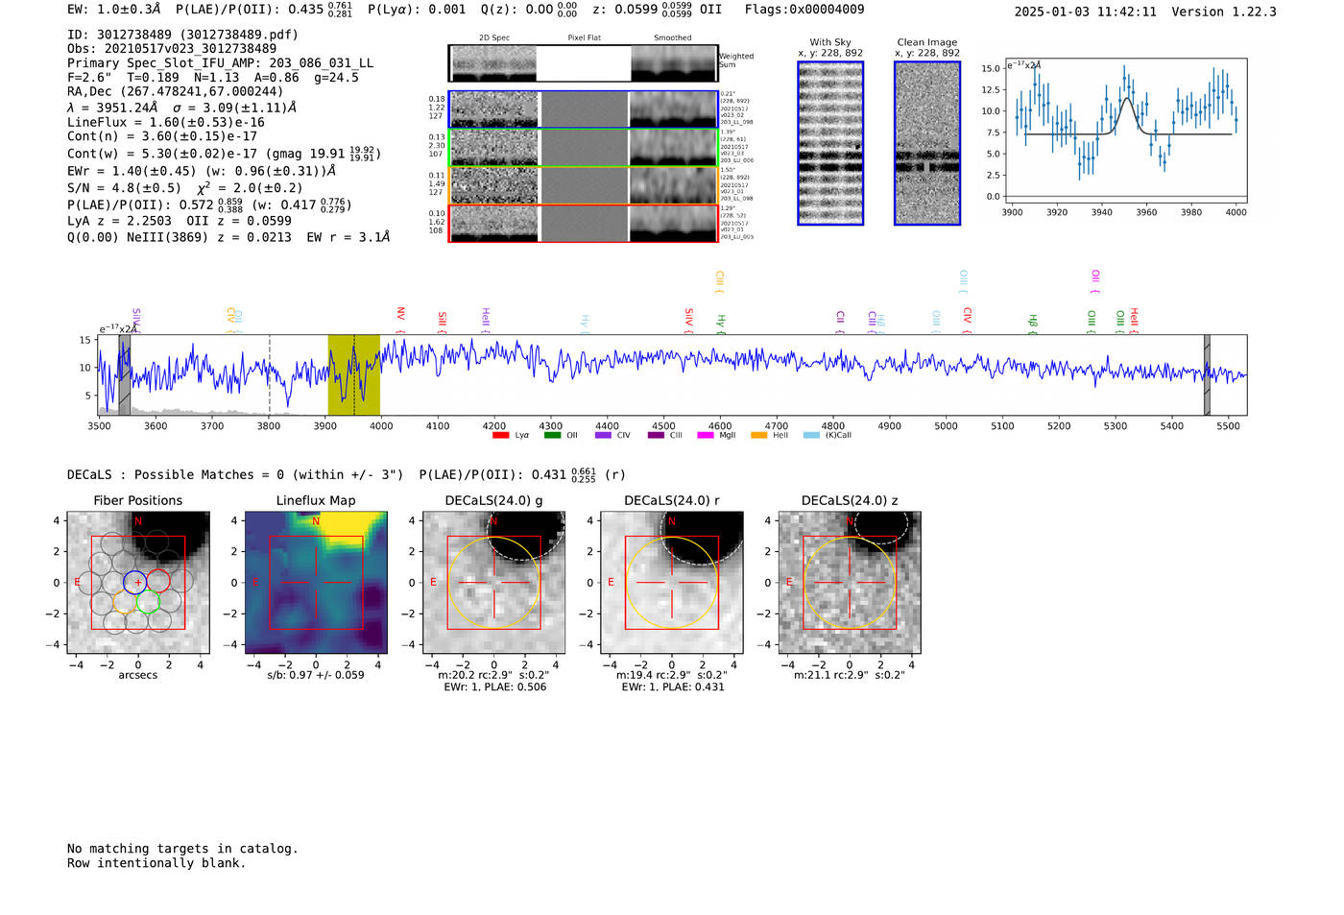Select the green-bordered fiber 2D spectrum row
Image resolution: width=1344 pixels, height=915 pixels.
(584, 147)
